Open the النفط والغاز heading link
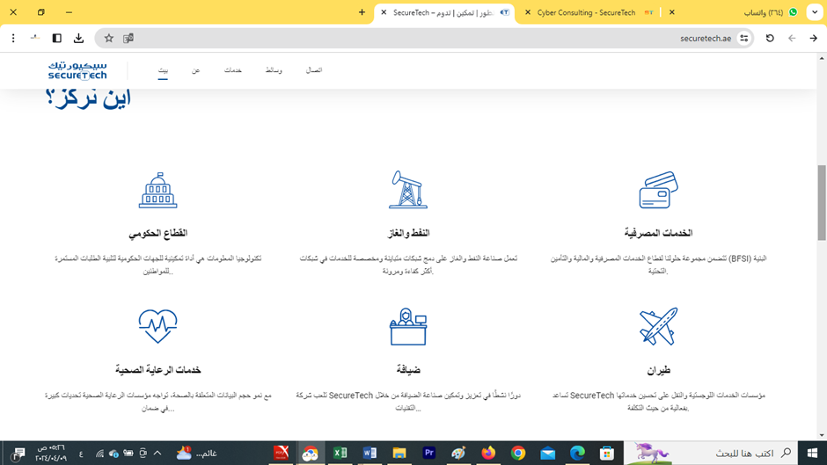 click(x=408, y=233)
